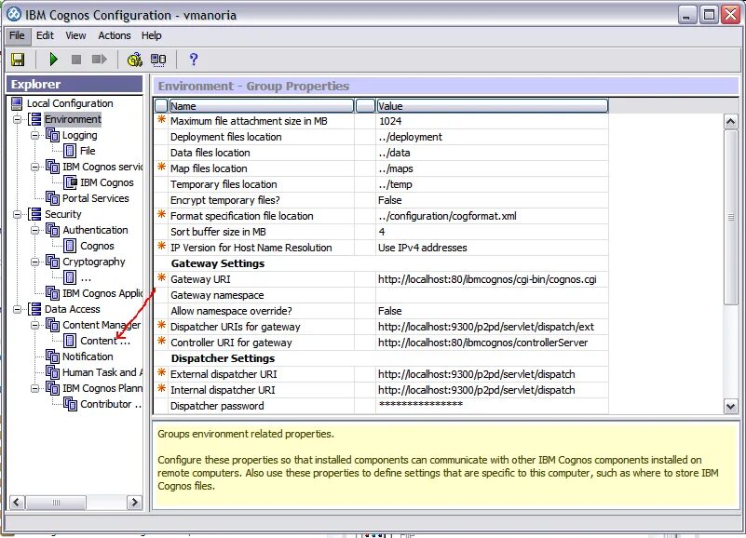
Task: Click the 'Internal dispatcher URI' row name
Action: [x=223, y=390]
